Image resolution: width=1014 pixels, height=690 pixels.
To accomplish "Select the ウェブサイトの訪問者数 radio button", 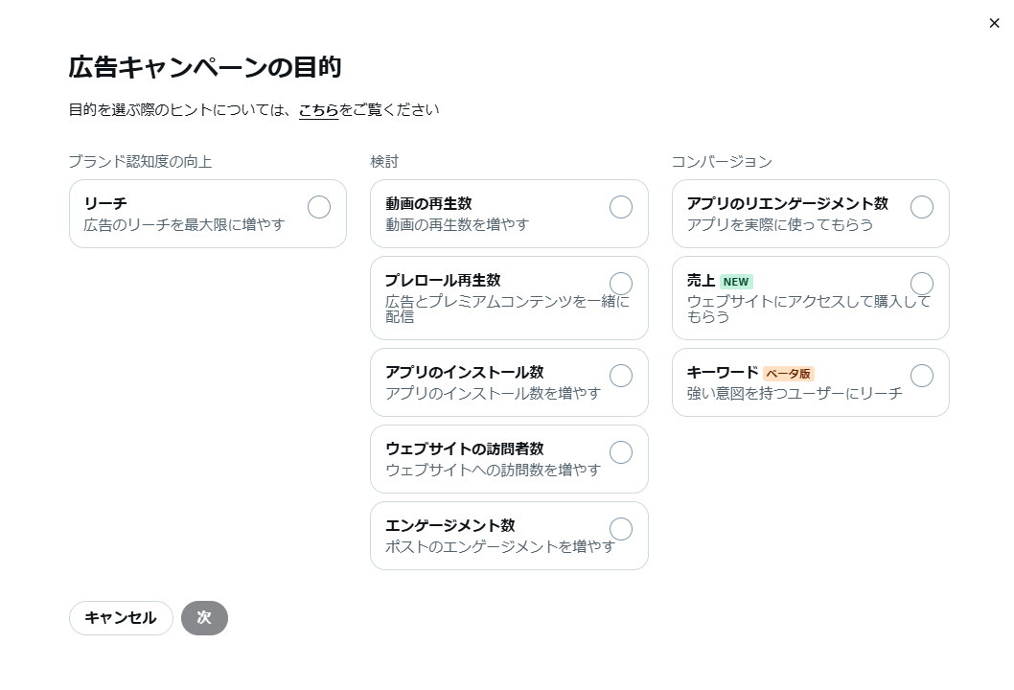I will tap(620, 451).
